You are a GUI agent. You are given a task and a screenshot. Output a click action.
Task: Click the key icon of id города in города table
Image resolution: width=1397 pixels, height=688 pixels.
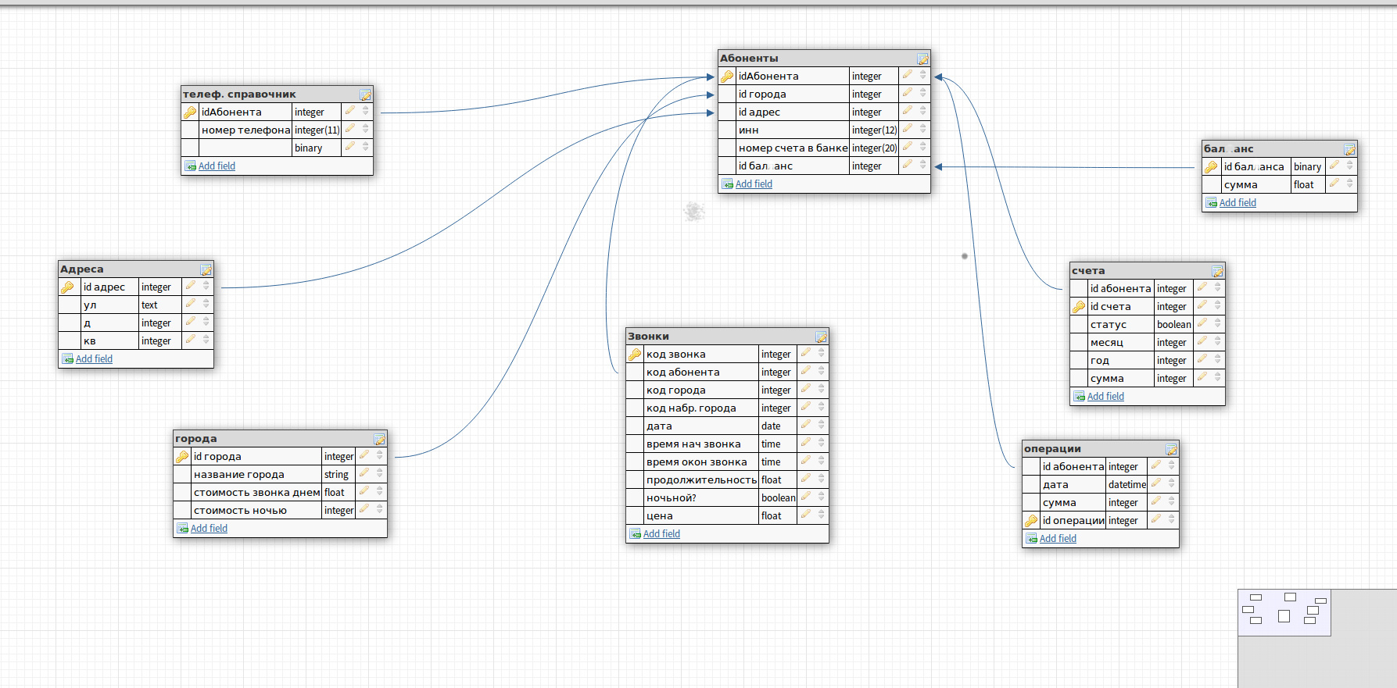(x=182, y=457)
